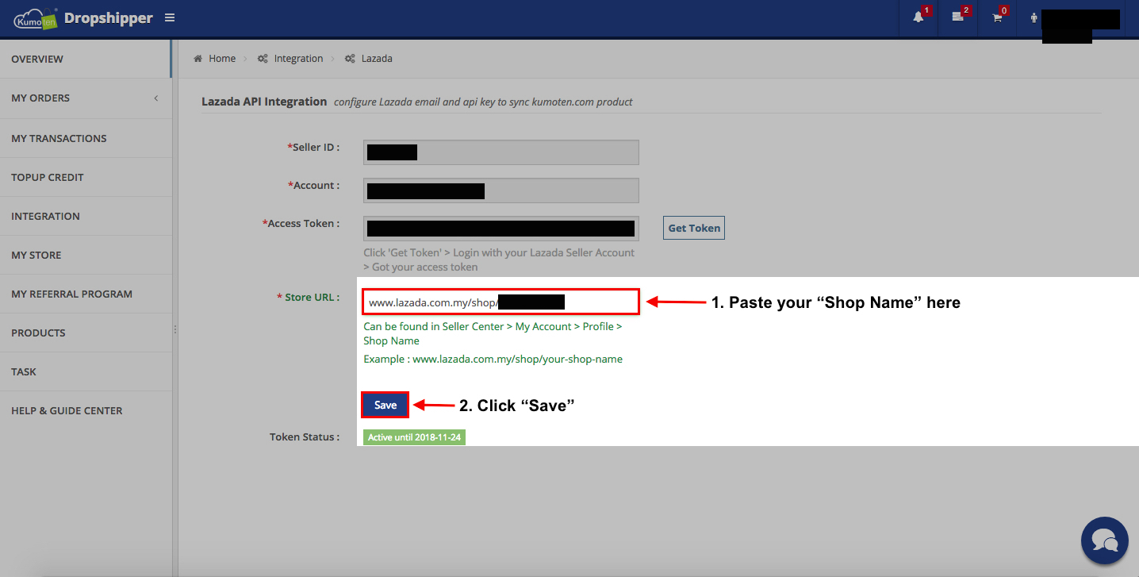Open My Store page

(x=86, y=255)
